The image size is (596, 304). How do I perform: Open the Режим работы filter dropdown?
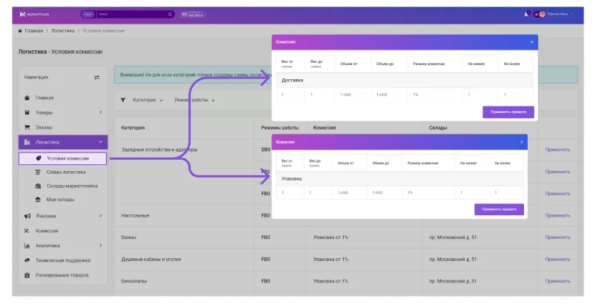194,99
